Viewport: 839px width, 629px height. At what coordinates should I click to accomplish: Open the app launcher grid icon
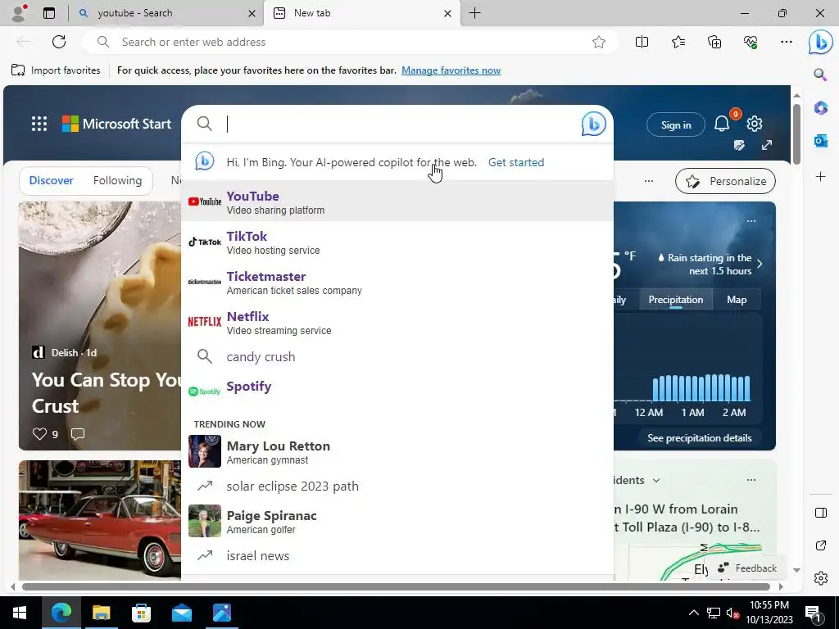(x=39, y=124)
